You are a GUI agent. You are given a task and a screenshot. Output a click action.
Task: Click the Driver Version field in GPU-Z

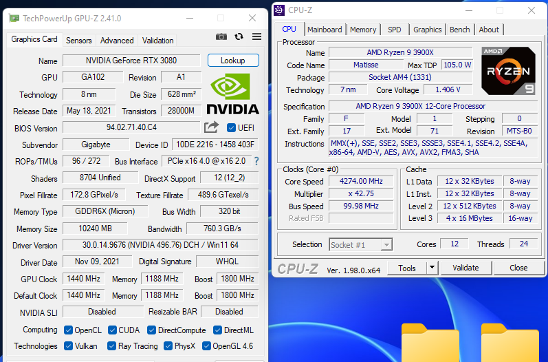(160, 245)
